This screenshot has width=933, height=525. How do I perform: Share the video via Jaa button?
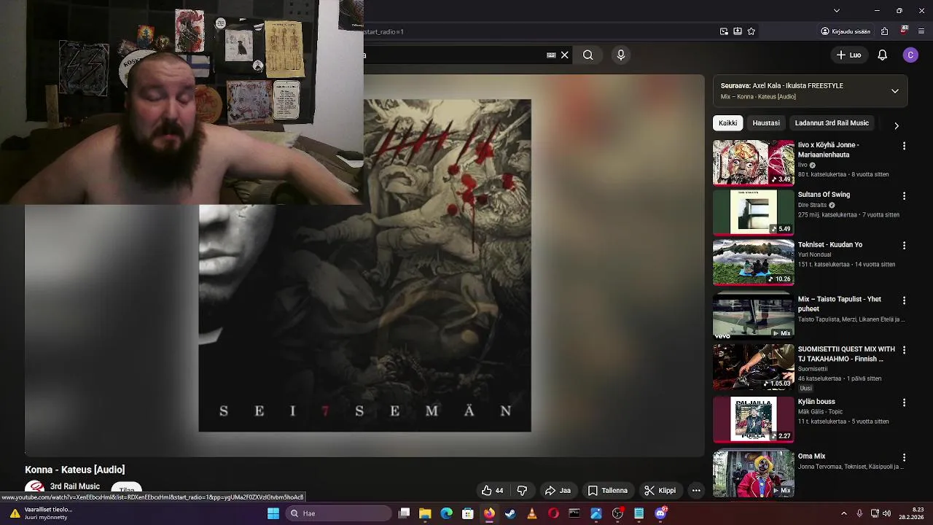[558, 491]
